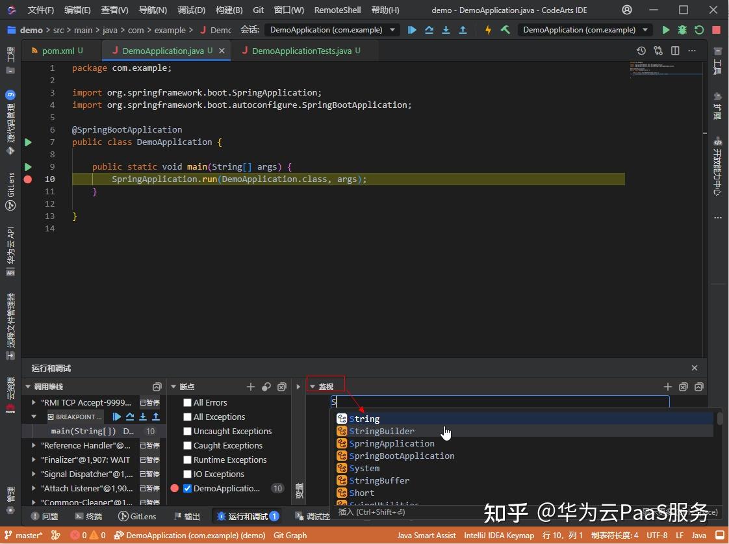Expand the Signal Dispatcher thread
The height and width of the screenshot is (544, 729).
pyautogui.click(x=34, y=474)
